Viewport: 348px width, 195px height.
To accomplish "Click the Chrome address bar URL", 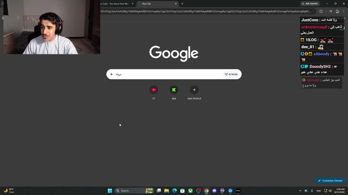I will [205, 11].
